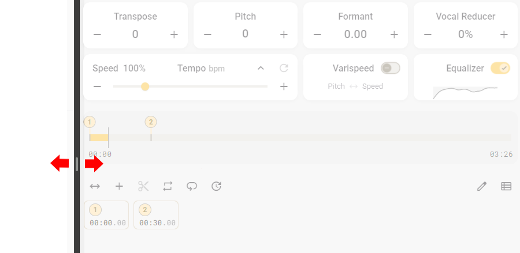The height and width of the screenshot is (253, 520).
Task: Reset speed with the refresh icon
Action: coord(284,69)
